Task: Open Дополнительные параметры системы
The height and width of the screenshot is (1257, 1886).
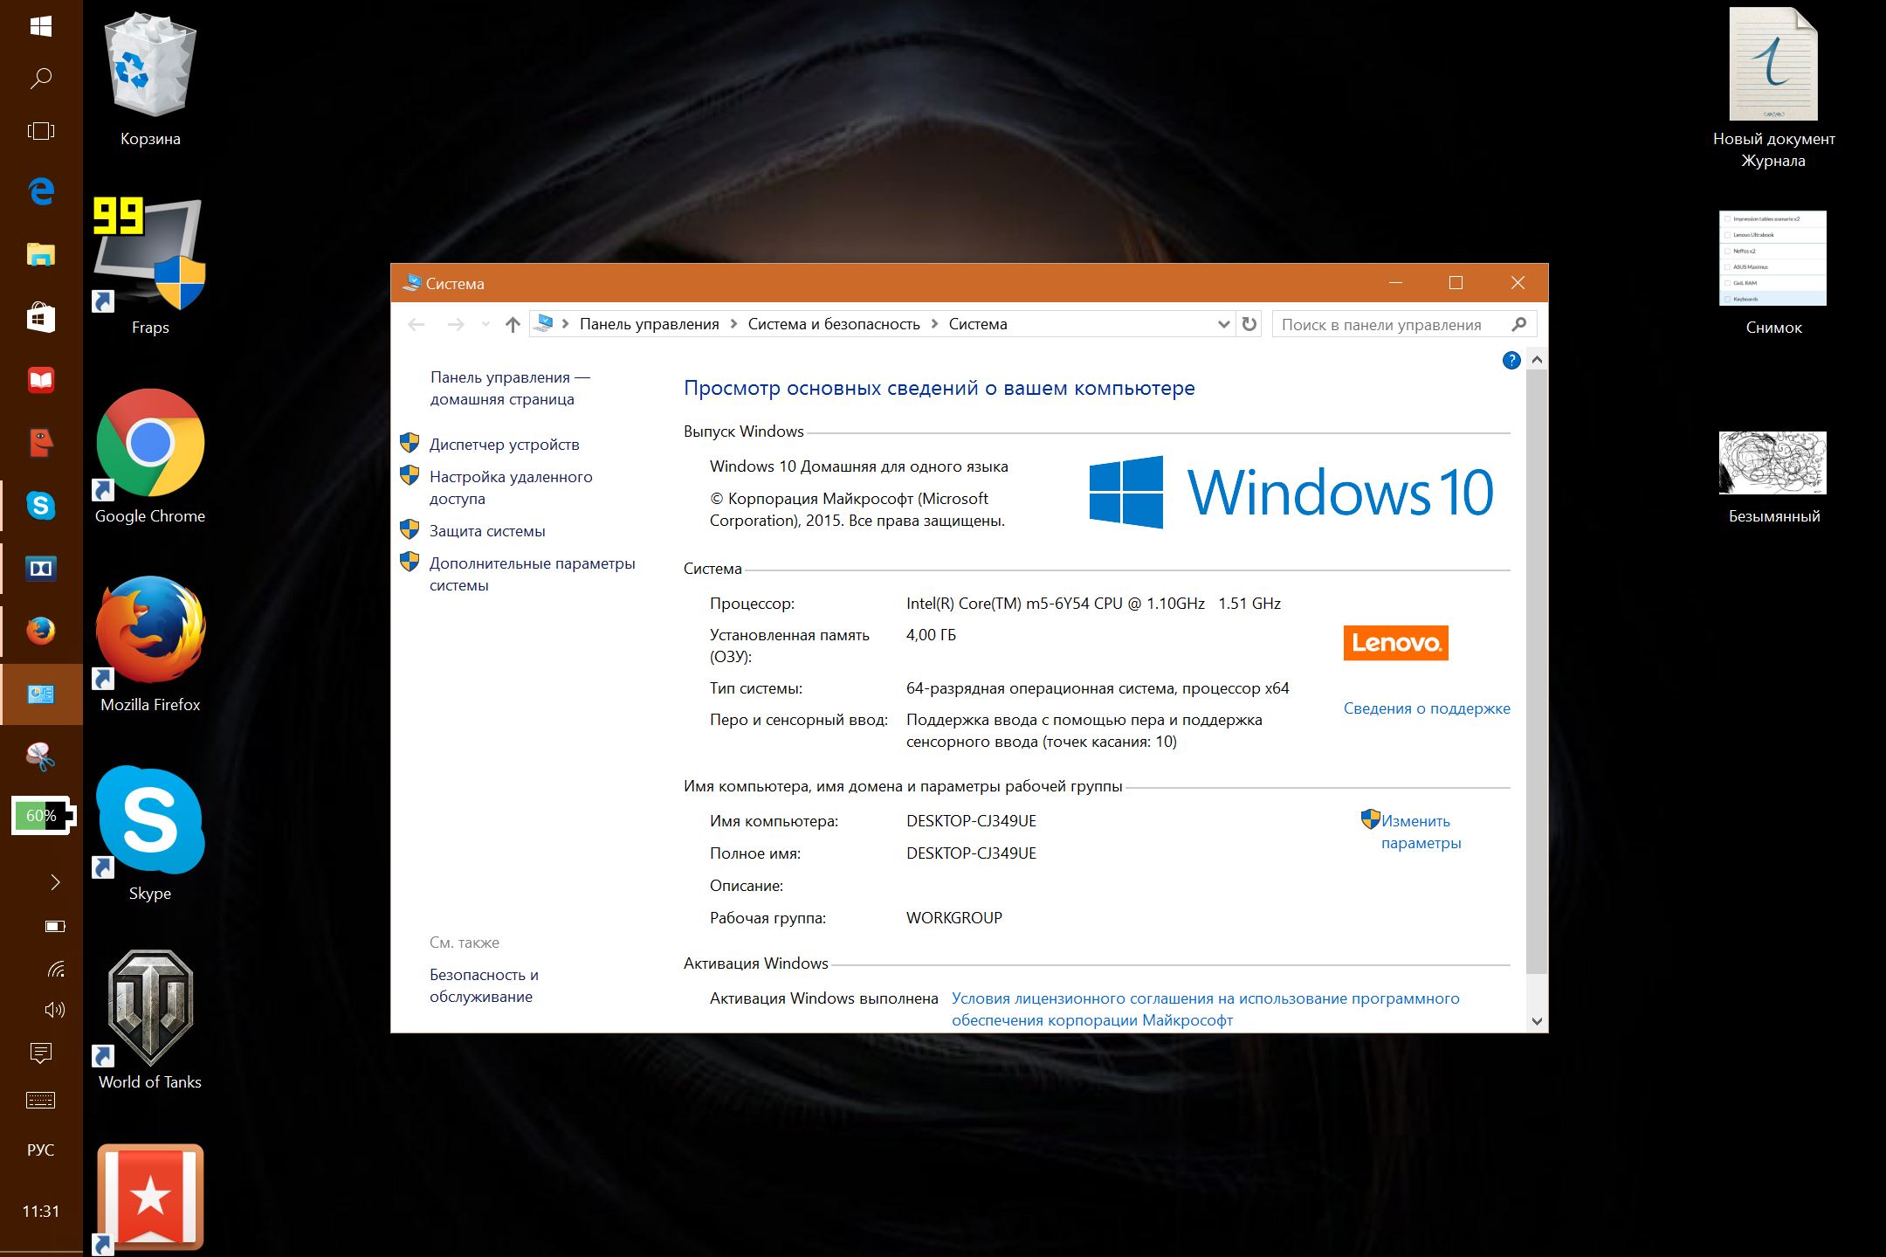Action: coord(532,574)
